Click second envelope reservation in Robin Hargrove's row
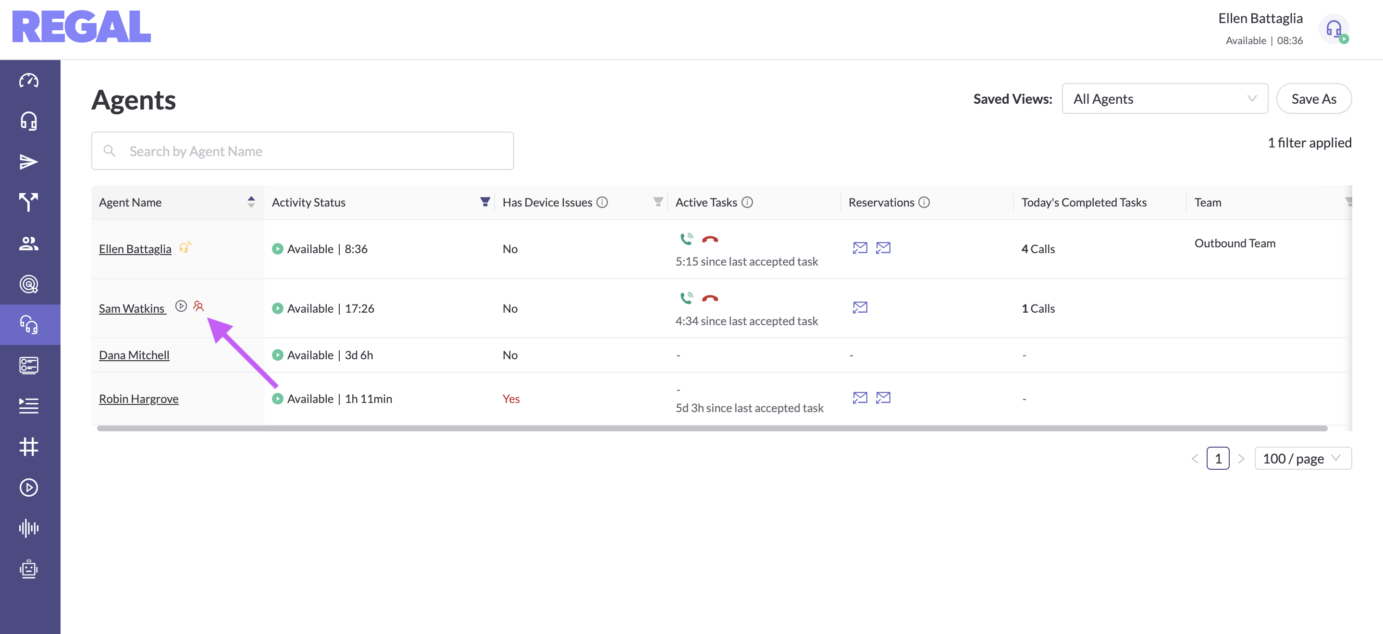 click(883, 398)
